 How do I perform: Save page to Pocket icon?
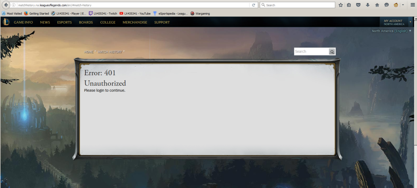click(358, 5)
